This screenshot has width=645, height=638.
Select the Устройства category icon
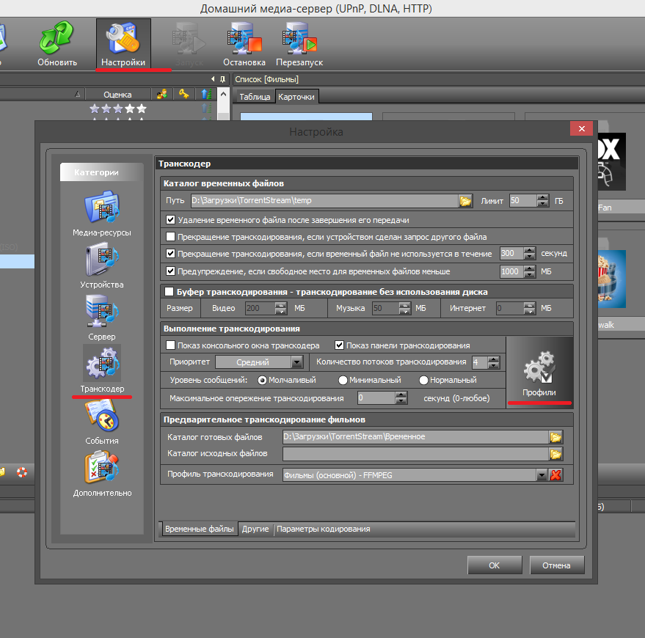tap(102, 262)
